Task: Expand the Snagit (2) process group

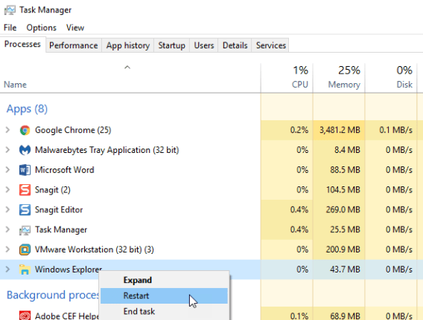Action: pos(8,190)
